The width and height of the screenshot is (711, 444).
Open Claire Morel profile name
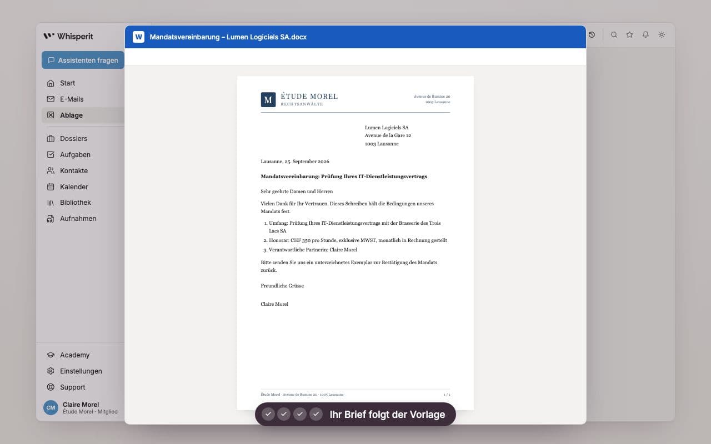[81, 405]
